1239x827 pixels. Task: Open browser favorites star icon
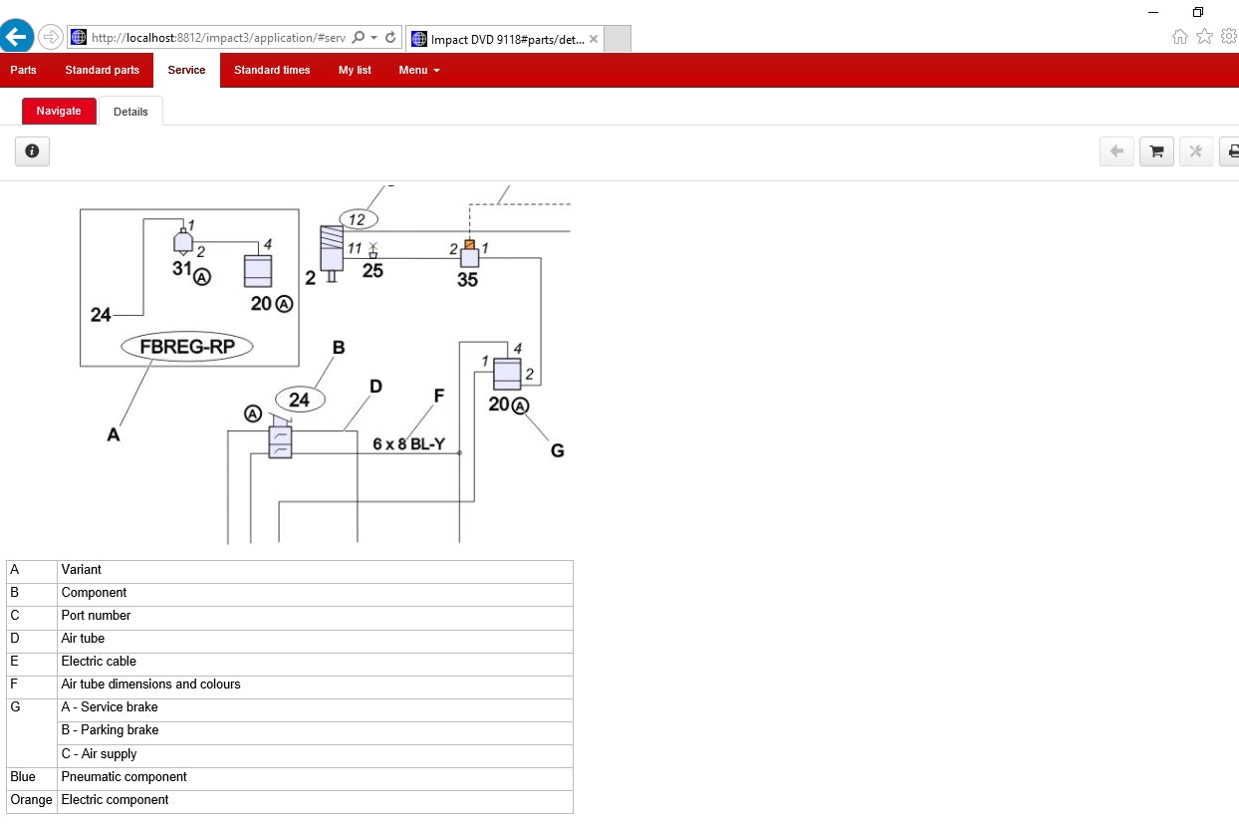click(1204, 37)
